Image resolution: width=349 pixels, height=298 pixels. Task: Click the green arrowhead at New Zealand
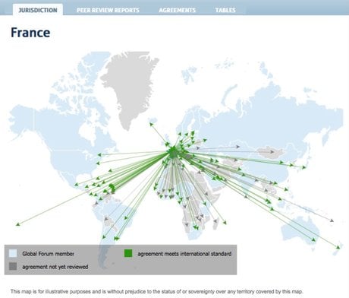click(338, 247)
